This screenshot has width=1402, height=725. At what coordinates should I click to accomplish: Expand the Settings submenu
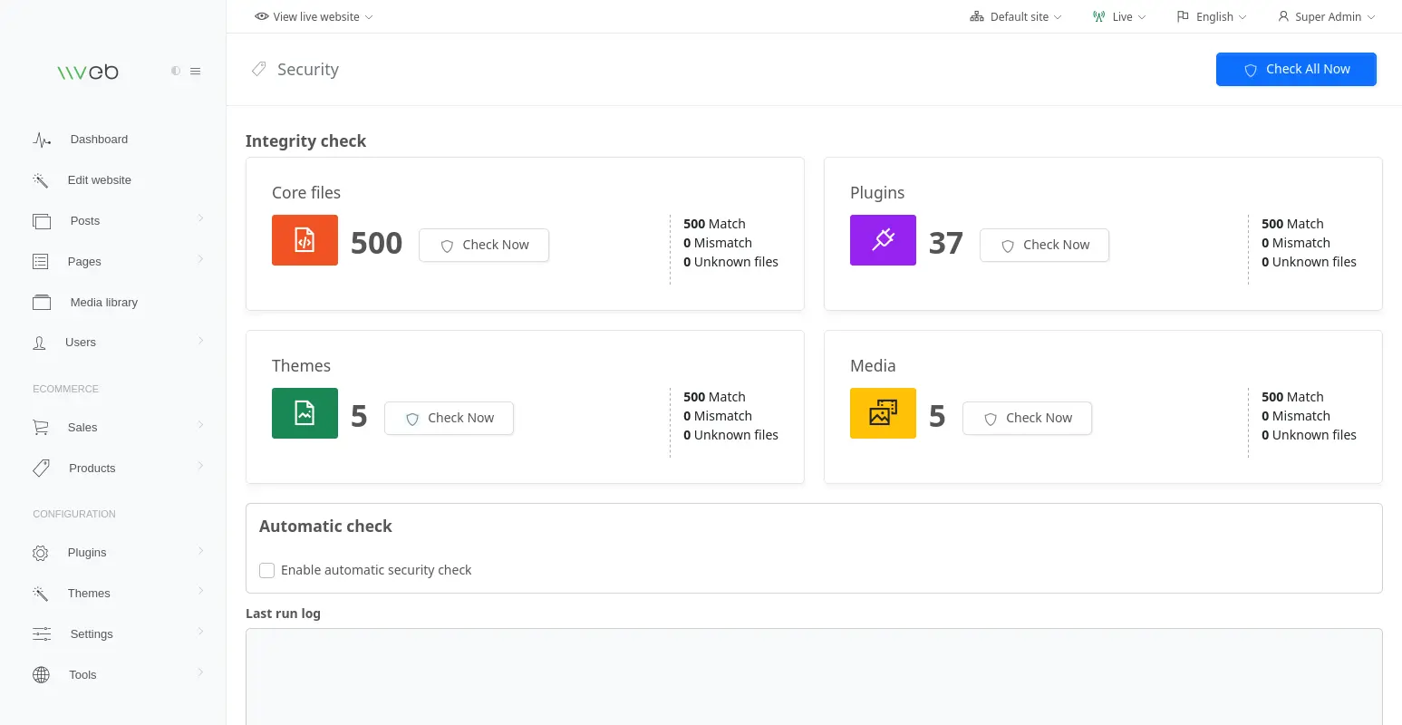(91, 633)
